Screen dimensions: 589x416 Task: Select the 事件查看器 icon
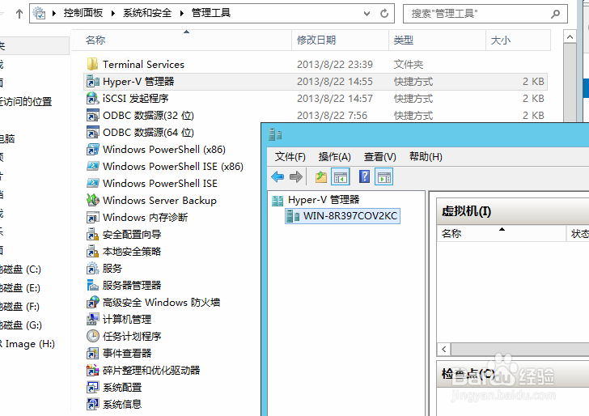pyautogui.click(x=92, y=353)
